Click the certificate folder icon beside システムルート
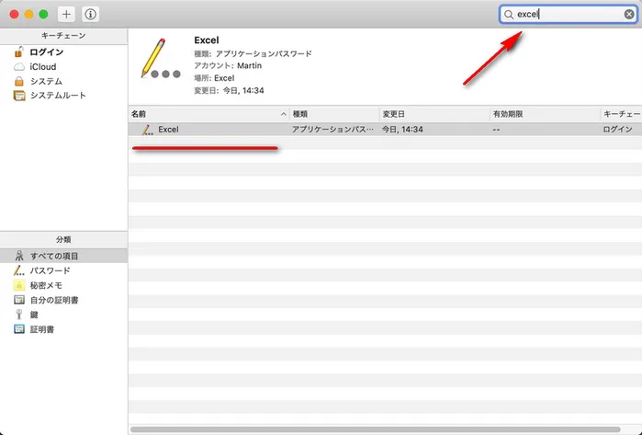Viewport: 642px width, 435px height. (x=19, y=96)
